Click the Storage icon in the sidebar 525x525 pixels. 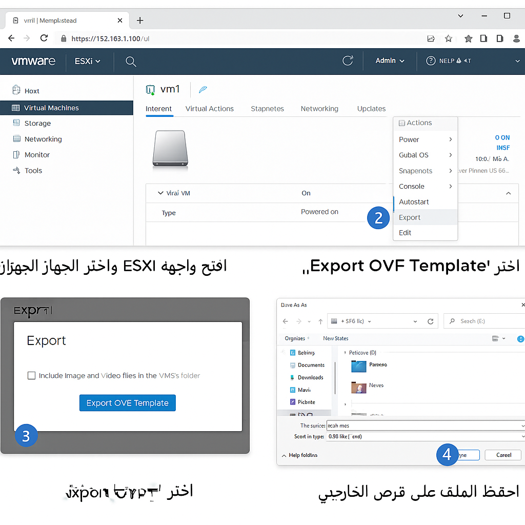point(16,123)
